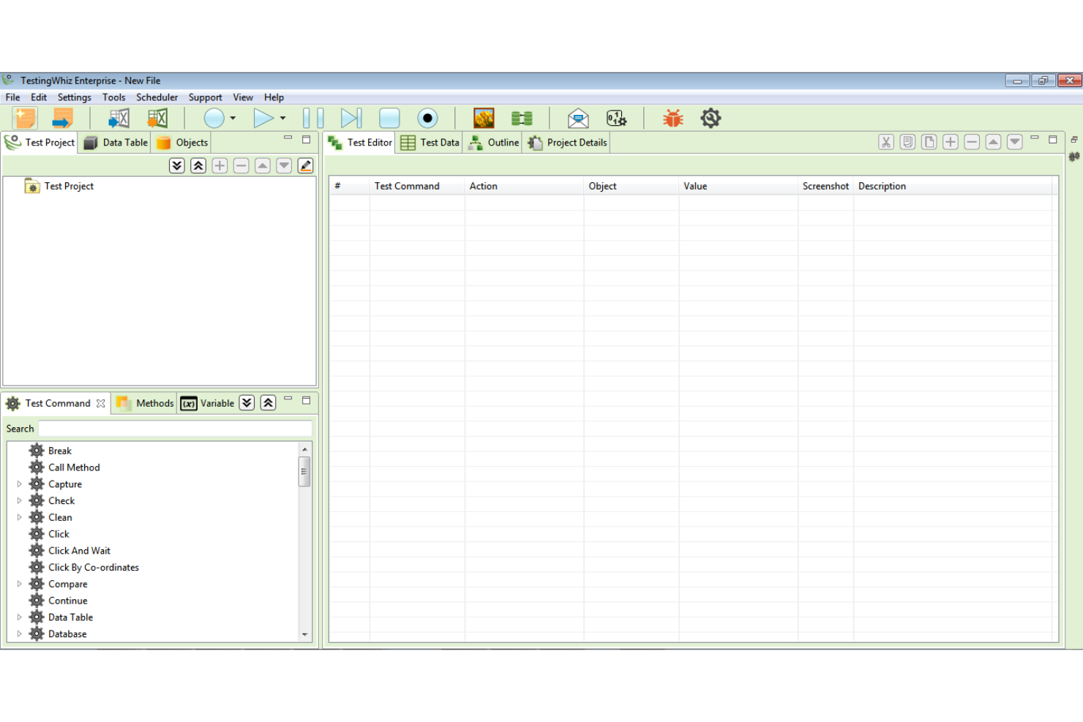1083x722 pixels.
Task: Open the email notification toolbar icon
Action: pyautogui.click(x=578, y=118)
